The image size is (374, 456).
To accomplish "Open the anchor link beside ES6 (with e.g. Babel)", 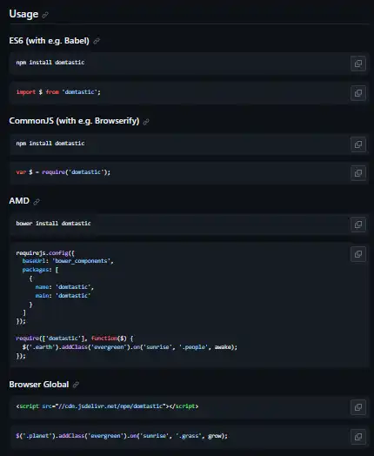I will click(x=97, y=41).
